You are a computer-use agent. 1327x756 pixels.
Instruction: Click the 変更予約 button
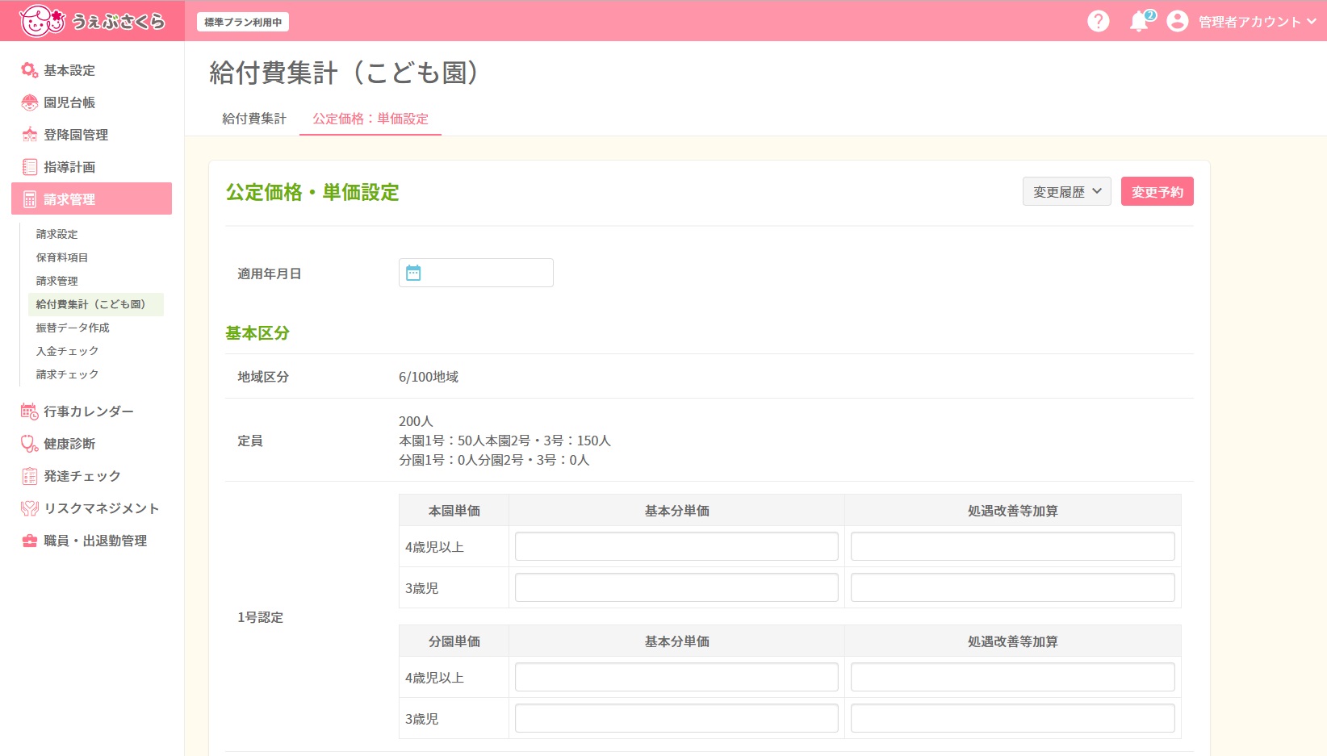tap(1157, 191)
